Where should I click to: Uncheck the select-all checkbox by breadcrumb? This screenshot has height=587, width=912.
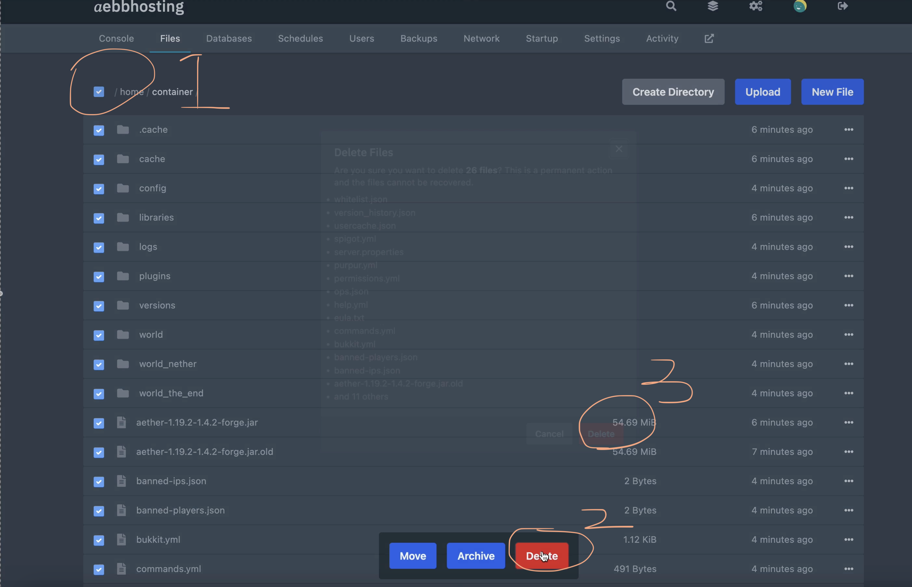pos(99,92)
